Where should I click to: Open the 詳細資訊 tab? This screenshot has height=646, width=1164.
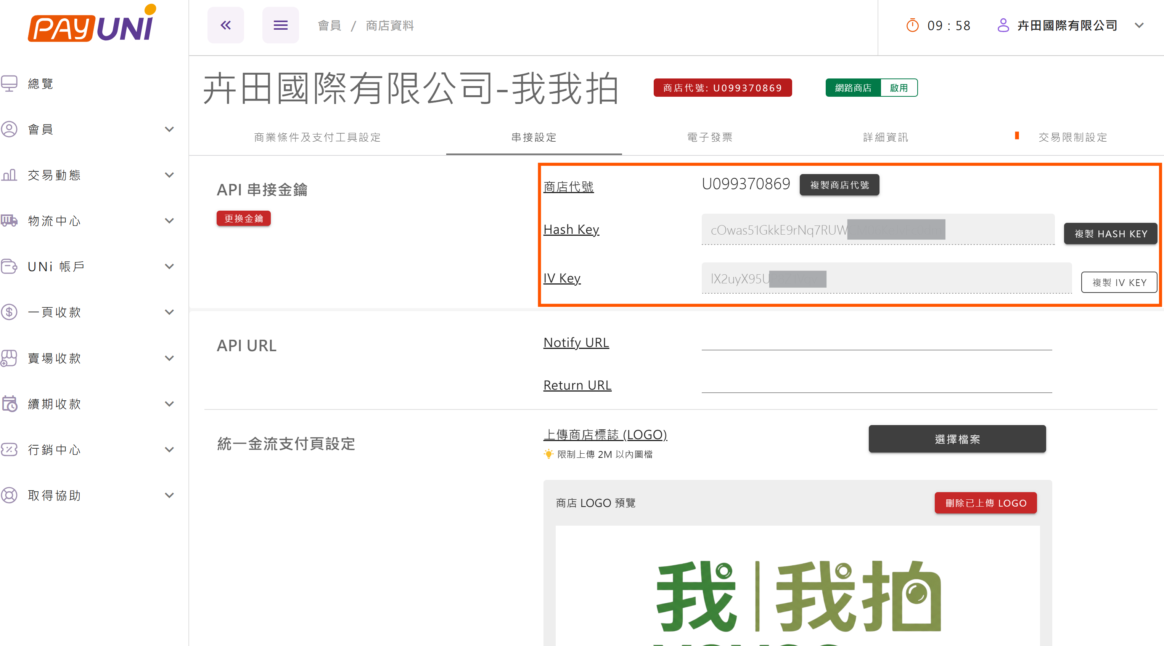(x=885, y=137)
